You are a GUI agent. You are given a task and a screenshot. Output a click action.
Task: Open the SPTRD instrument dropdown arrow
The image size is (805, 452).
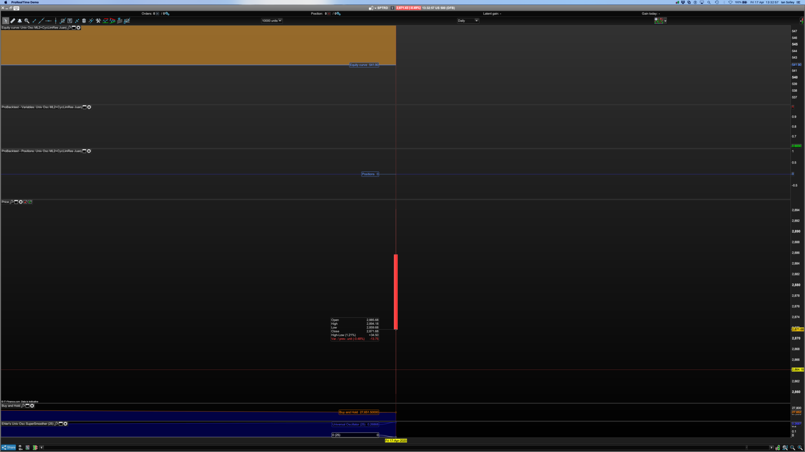375,8
